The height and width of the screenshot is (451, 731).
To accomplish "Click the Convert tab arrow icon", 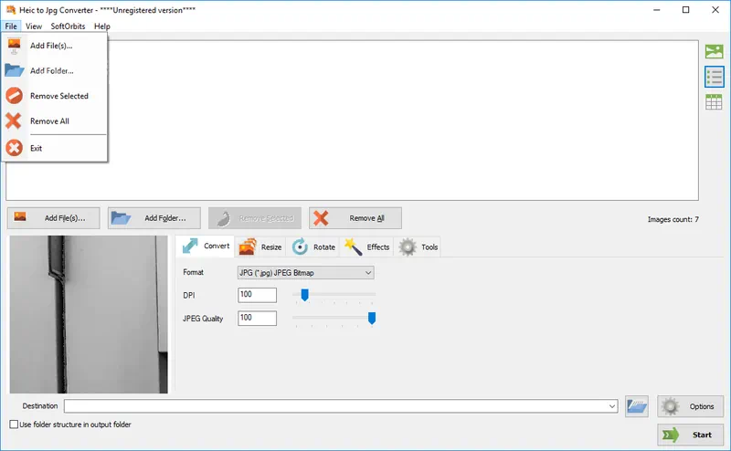I will click(x=190, y=246).
